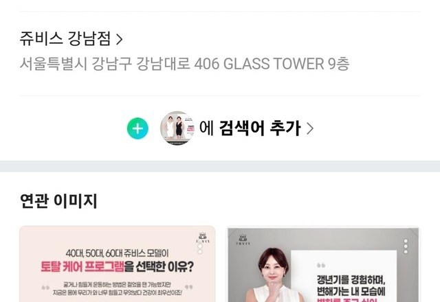440x302 pixels.
Task: Expand chevron after 검색어 추가
Action: click(x=310, y=128)
